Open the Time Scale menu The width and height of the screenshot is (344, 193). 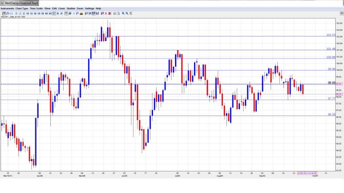click(36, 9)
